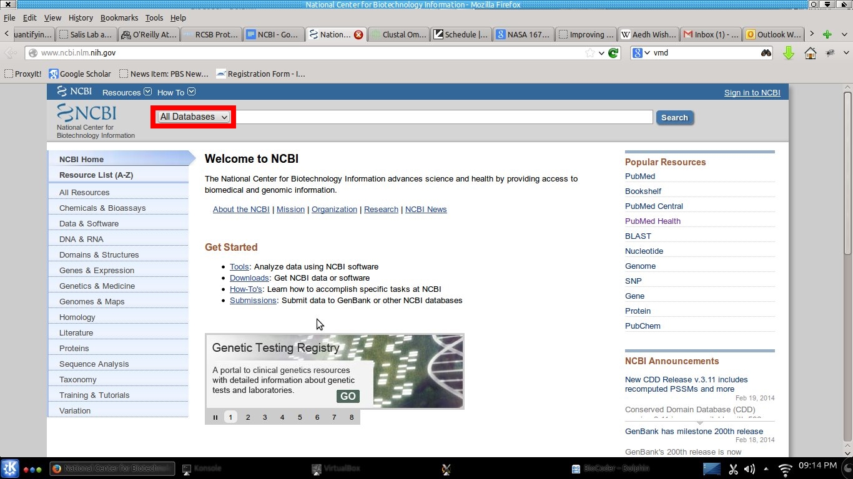This screenshot has height=479, width=853.
Task: Open the Tools menu
Action: (x=154, y=17)
